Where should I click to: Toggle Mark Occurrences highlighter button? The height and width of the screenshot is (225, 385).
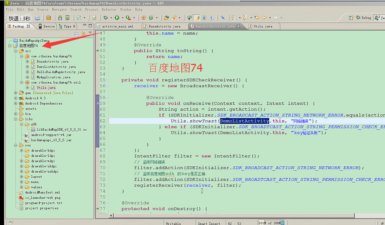[x=197, y=18]
